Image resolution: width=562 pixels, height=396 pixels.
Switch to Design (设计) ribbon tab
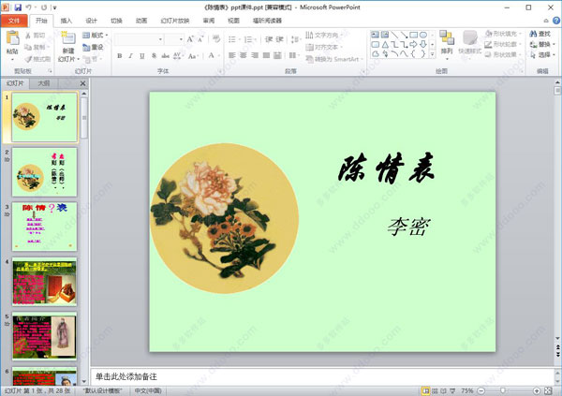[x=91, y=21]
